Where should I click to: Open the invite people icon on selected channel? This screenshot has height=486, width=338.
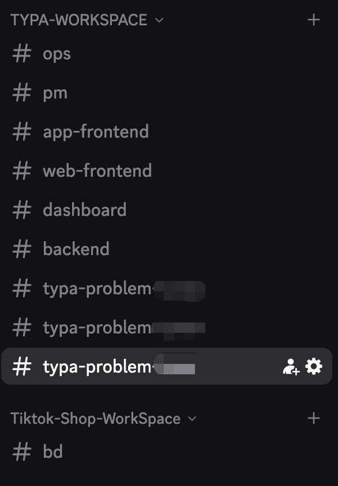(291, 367)
